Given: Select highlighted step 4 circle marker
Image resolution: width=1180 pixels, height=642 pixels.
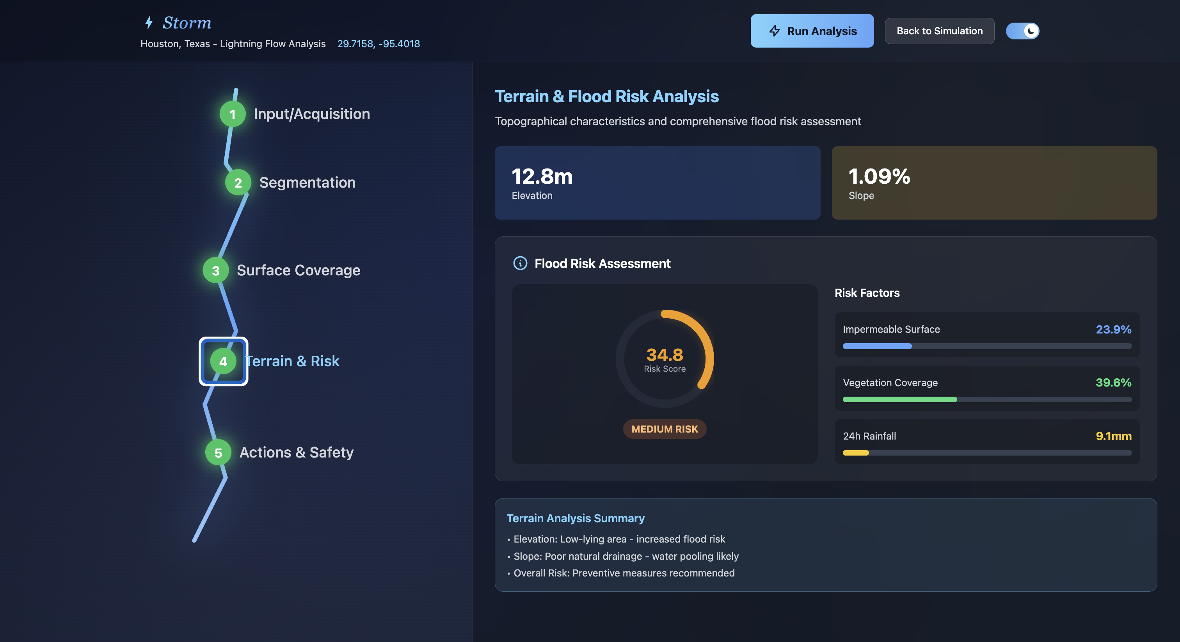Looking at the screenshot, I should [x=223, y=361].
